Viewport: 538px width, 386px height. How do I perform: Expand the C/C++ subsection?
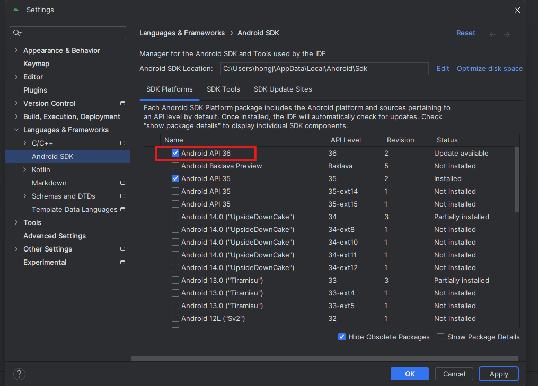pyautogui.click(x=25, y=143)
